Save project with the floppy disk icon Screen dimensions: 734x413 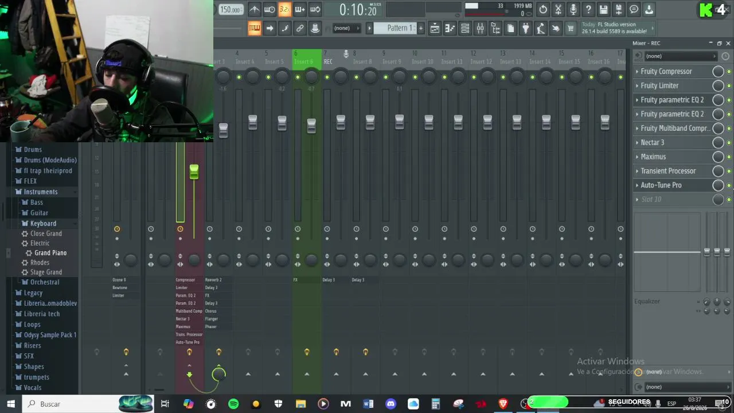point(603,9)
